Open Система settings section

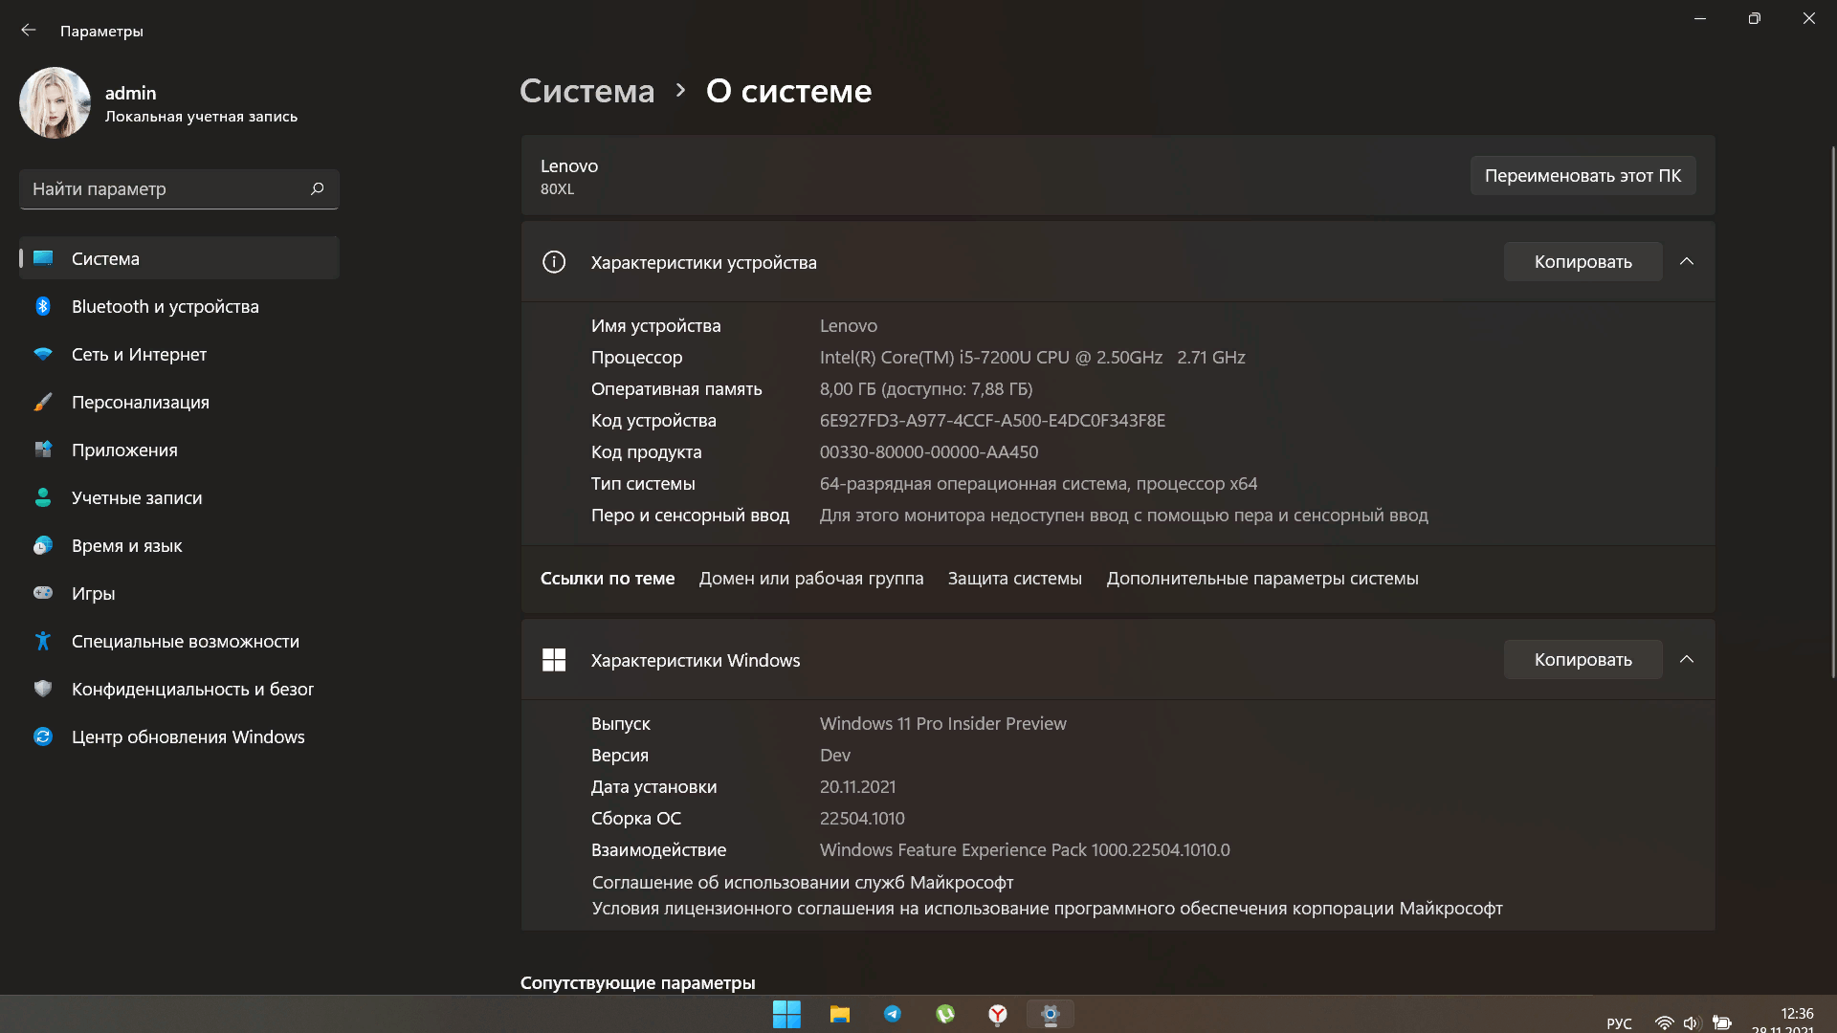click(x=179, y=258)
